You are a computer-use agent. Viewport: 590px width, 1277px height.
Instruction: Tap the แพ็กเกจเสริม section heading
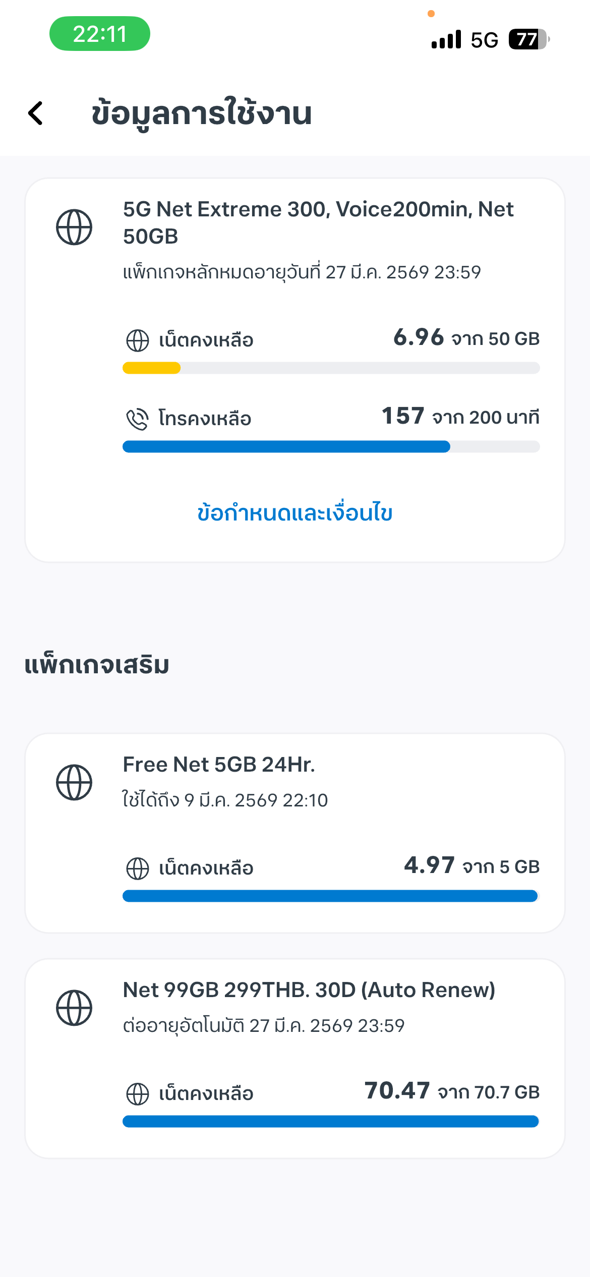pyautogui.click(x=97, y=665)
